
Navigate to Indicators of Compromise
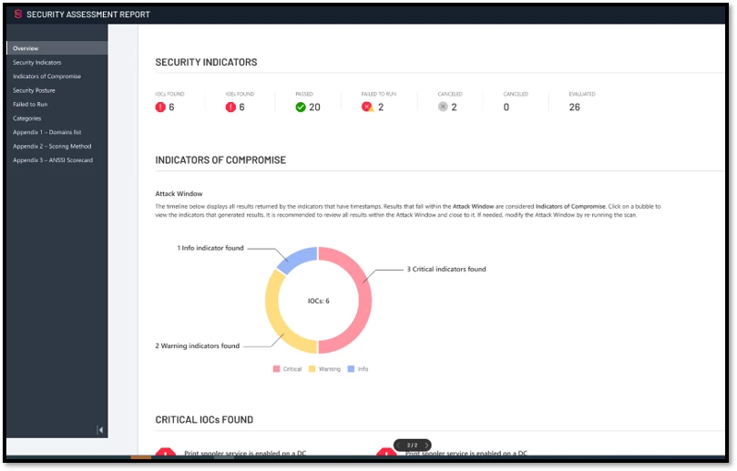[x=46, y=77]
